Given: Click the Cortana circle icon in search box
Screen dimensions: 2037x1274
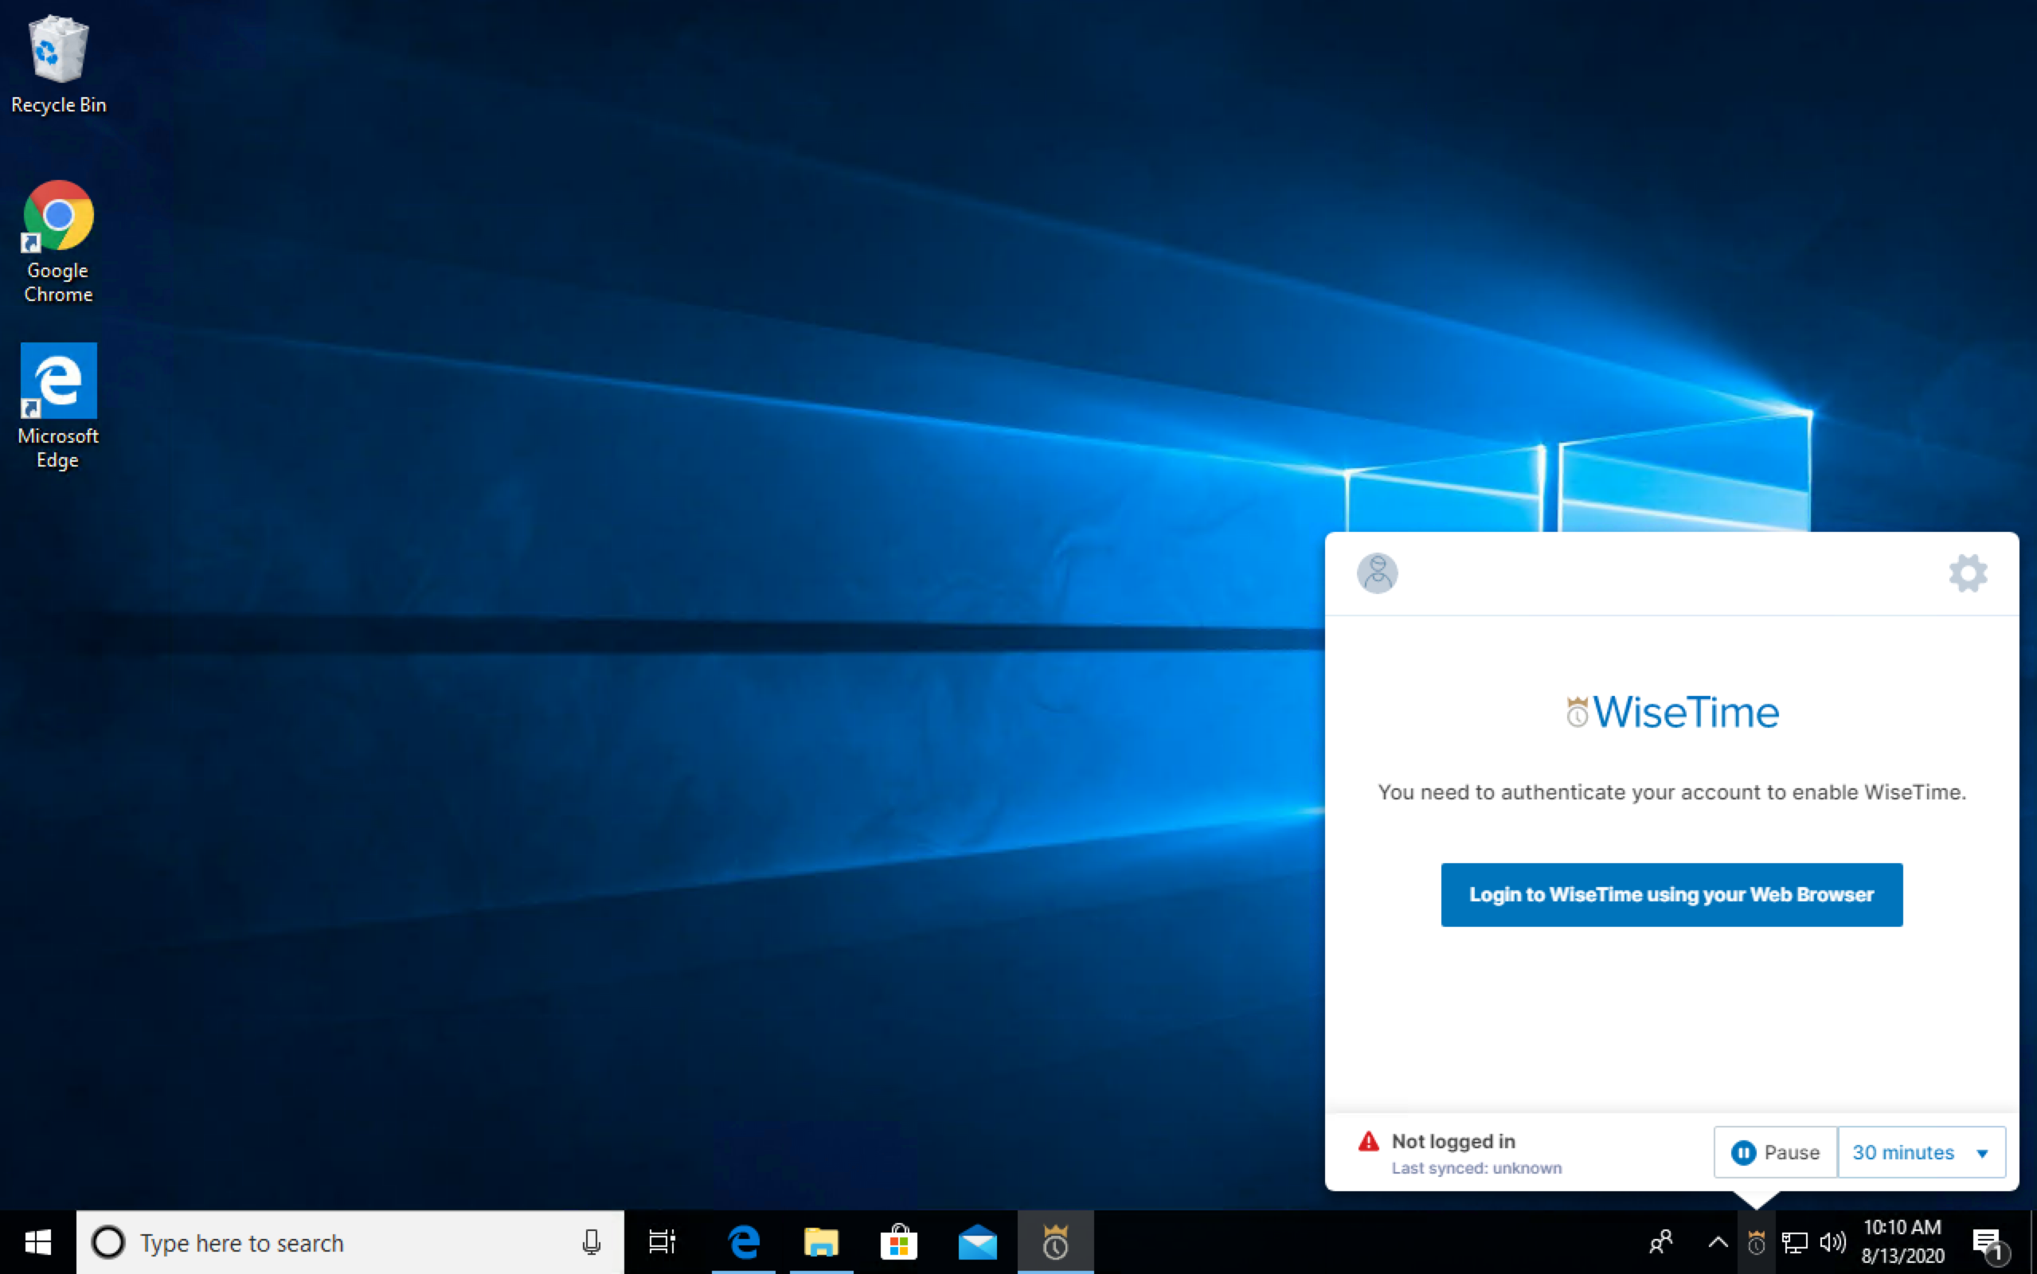Looking at the screenshot, I should pyautogui.click(x=108, y=1242).
